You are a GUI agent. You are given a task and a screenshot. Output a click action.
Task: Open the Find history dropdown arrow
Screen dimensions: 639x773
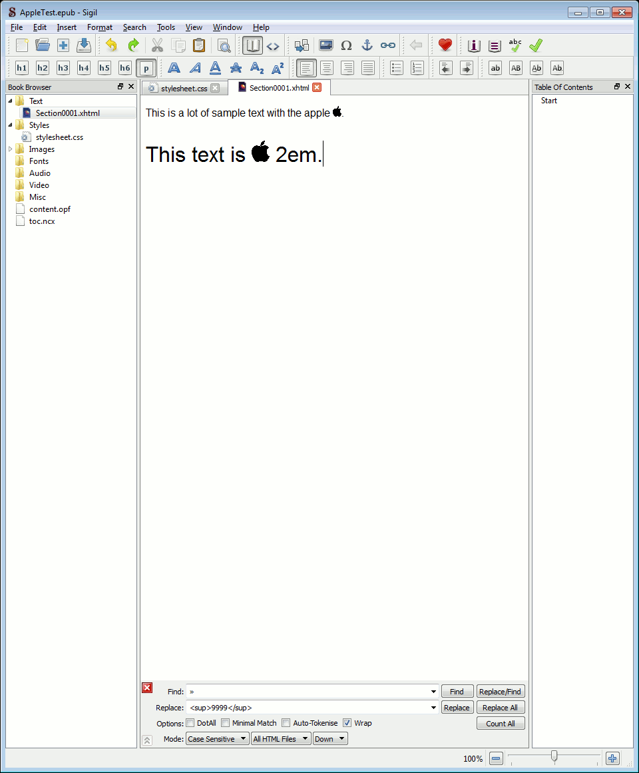click(433, 692)
